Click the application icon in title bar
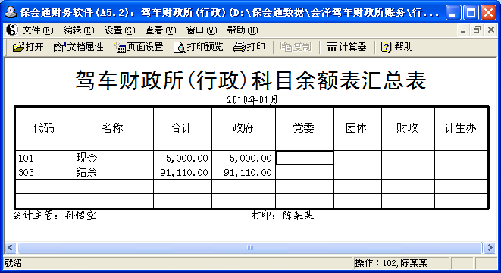501x273 pixels. click(11, 12)
